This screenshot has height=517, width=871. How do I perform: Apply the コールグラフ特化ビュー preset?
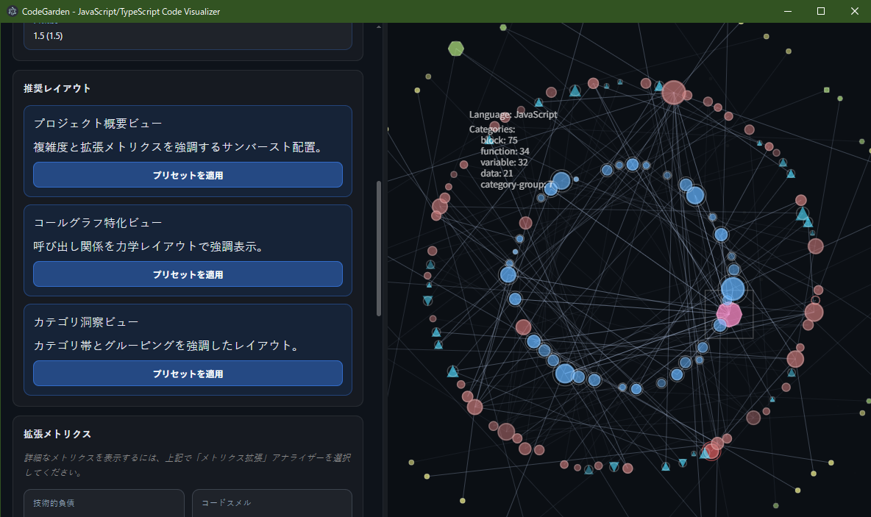(x=188, y=274)
